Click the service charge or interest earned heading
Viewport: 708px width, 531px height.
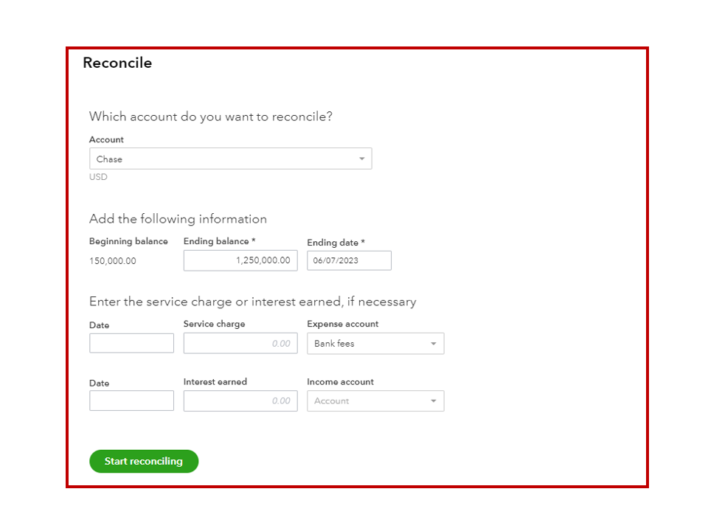252,302
